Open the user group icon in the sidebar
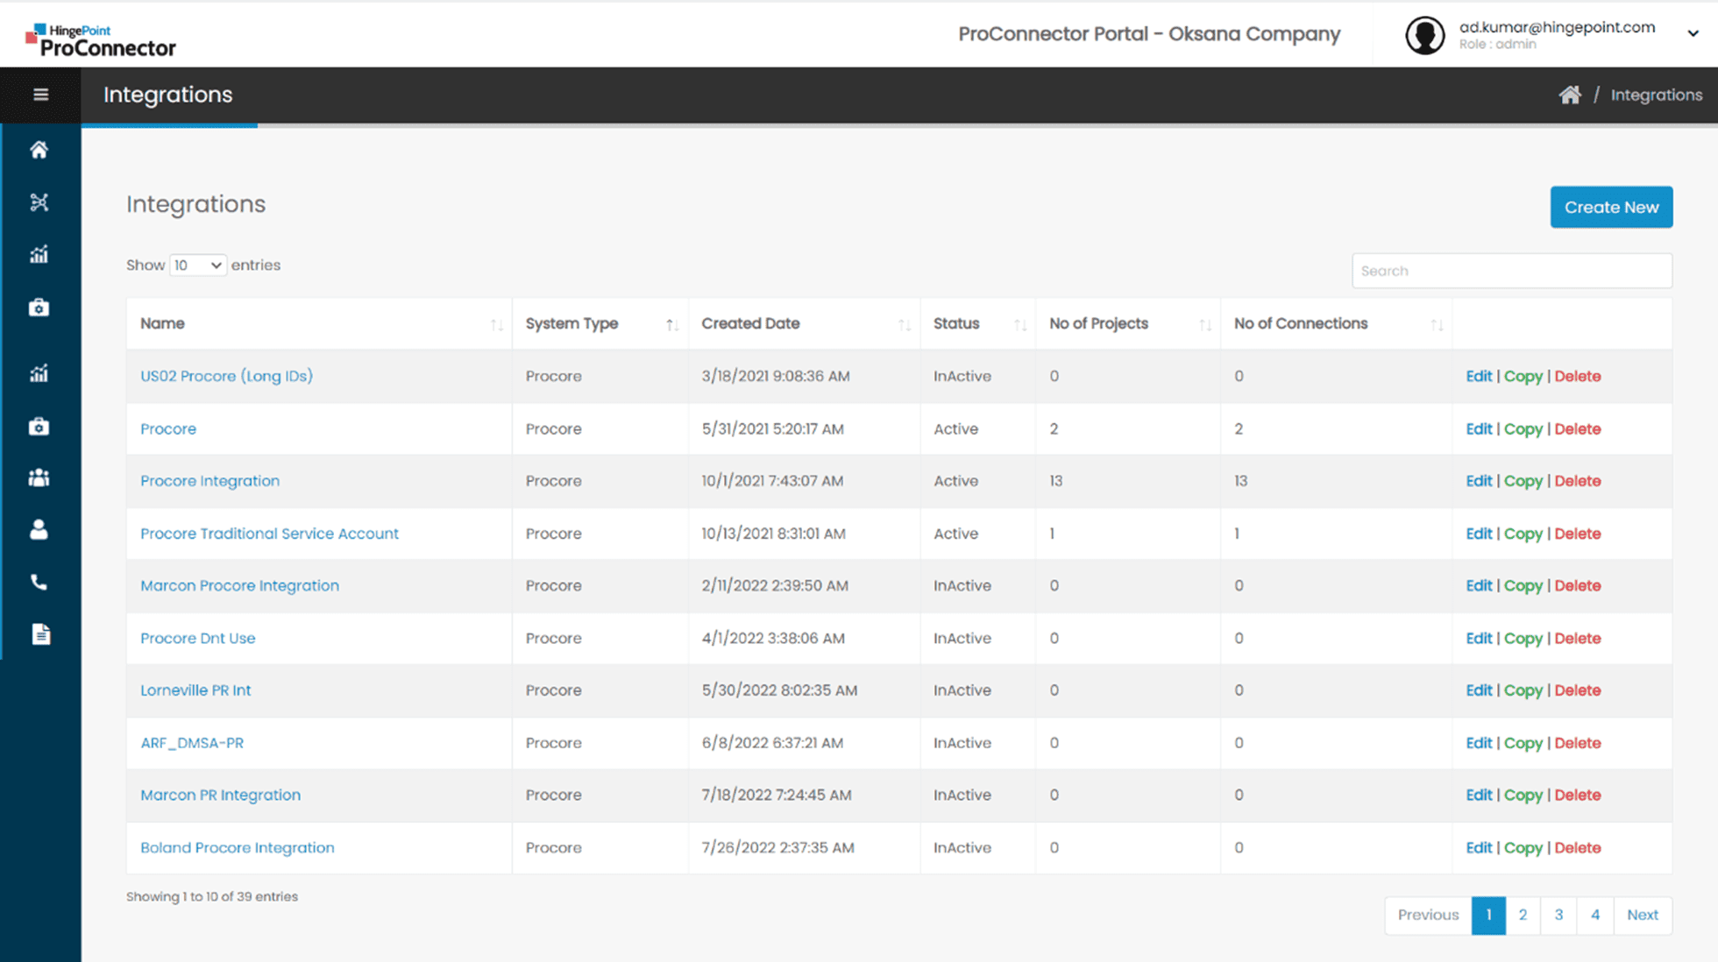1718x962 pixels. tap(39, 477)
